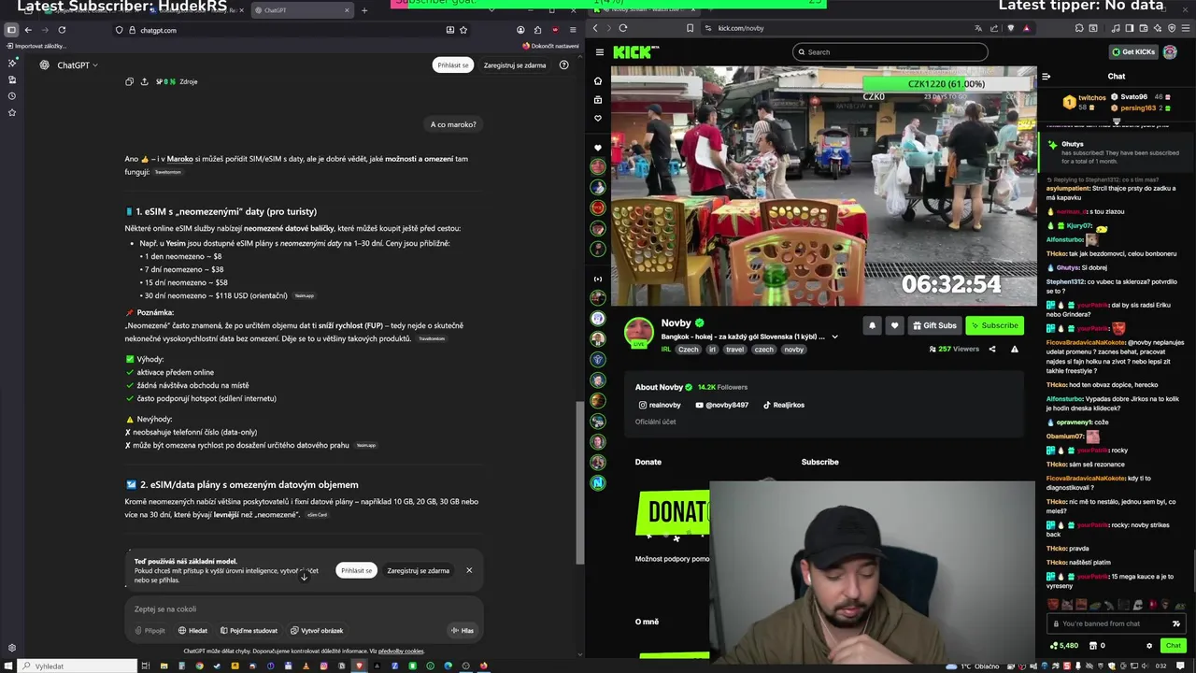Open Task View on the taskbar
Screen dimensions: 1196x673
click(x=145, y=666)
